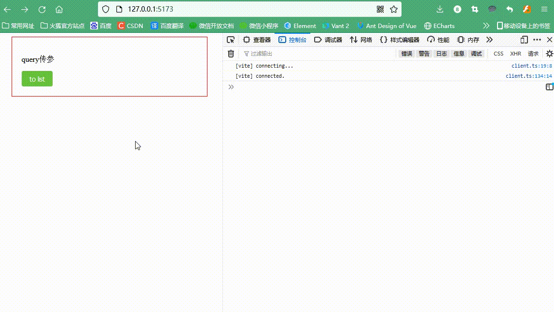Open the devtools three-dots options menu
This screenshot has width=554, height=312.
[537, 40]
